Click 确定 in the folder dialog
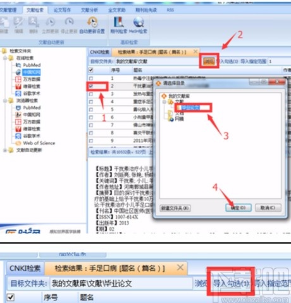The width and height of the screenshot is (291, 303). point(238,208)
